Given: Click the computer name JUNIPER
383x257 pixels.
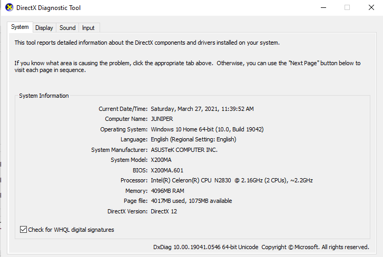Looking at the screenshot, I should (x=164, y=119).
